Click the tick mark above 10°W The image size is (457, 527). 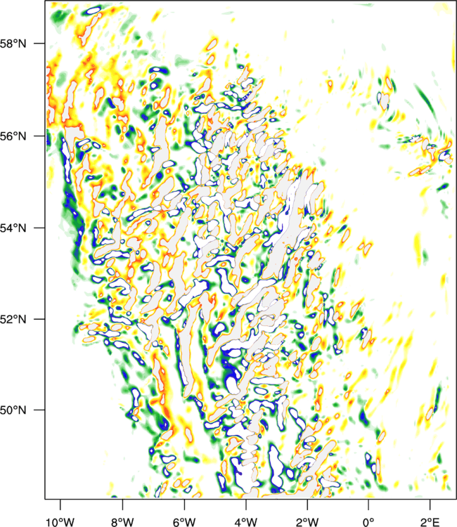click(x=60, y=505)
